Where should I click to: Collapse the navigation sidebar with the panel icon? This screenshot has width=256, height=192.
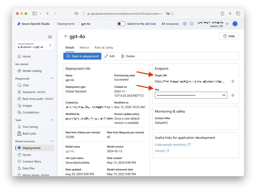tap(50, 37)
